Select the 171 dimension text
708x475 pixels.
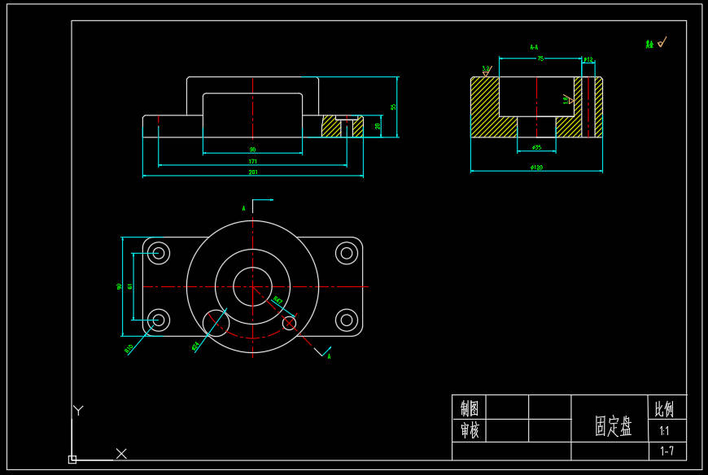[253, 162]
